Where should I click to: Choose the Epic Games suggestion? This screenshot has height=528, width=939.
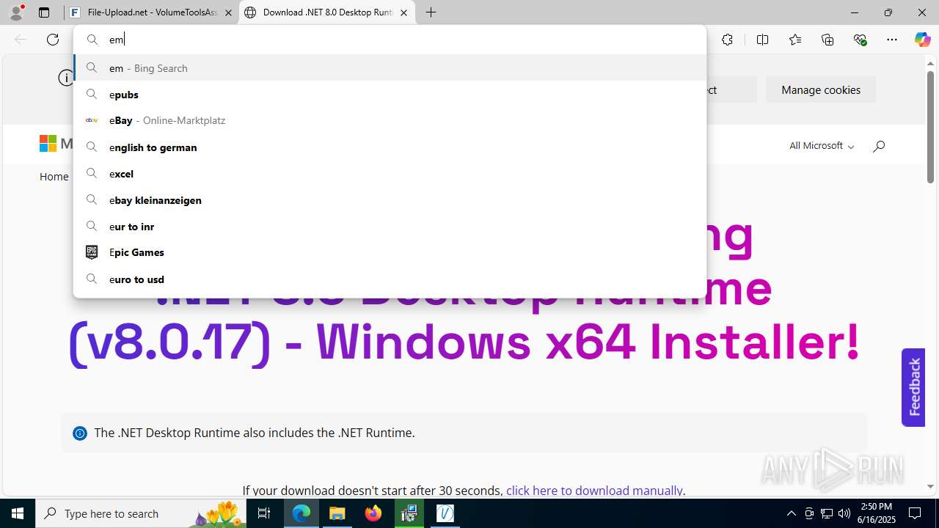pyautogui.click(x=390, y=252)
